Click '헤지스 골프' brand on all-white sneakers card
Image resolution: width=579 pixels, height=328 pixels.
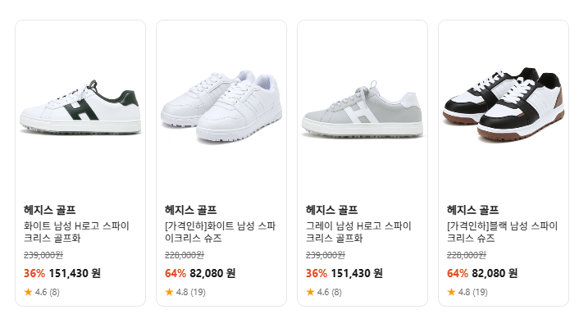pyautogui.click(x=191, y=210)
